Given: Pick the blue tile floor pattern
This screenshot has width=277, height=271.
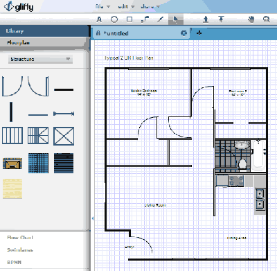Looking at the screenshot, I should pos(38,163).
